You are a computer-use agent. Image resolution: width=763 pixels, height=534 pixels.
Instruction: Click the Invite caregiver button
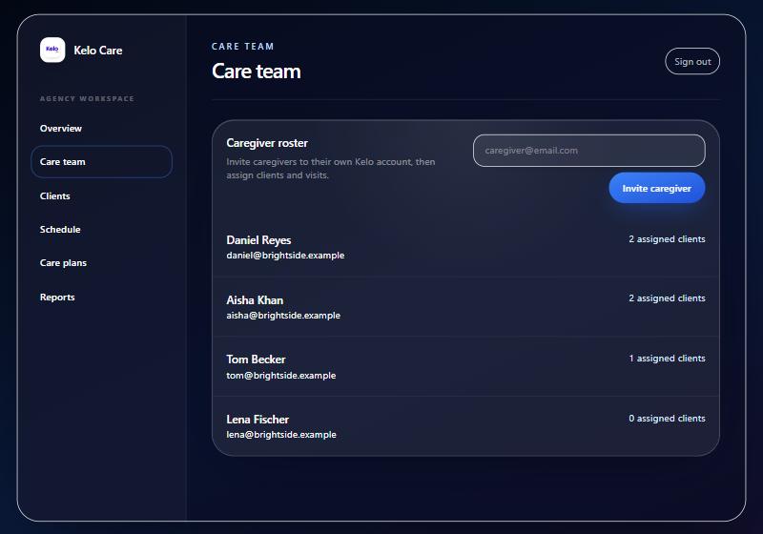tap(656, 188)
